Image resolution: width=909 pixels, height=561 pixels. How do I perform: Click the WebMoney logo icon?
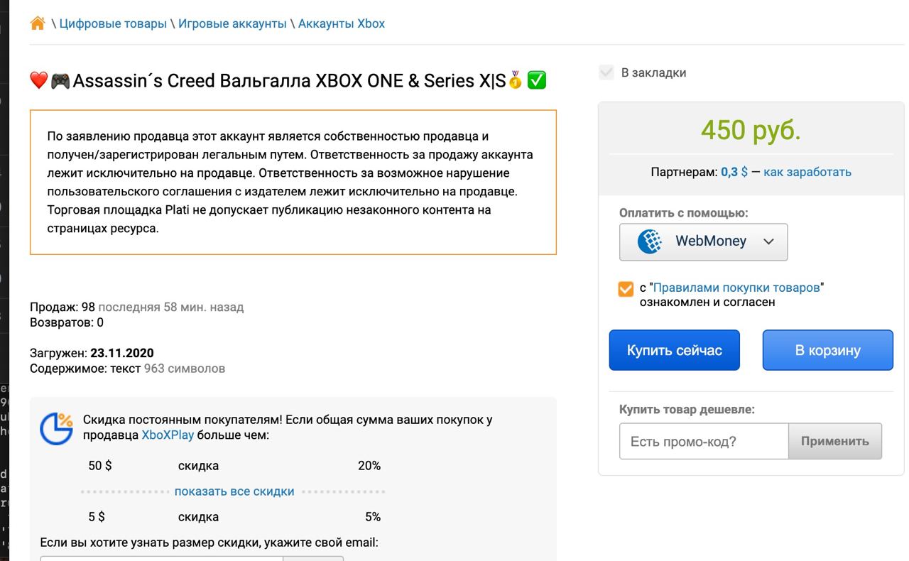click(x=650, y=241)
